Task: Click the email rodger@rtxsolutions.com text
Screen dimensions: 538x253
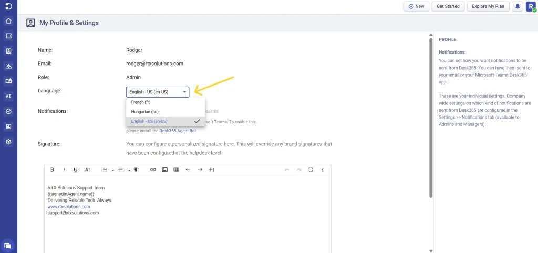Action: click(x=155, y=64)
